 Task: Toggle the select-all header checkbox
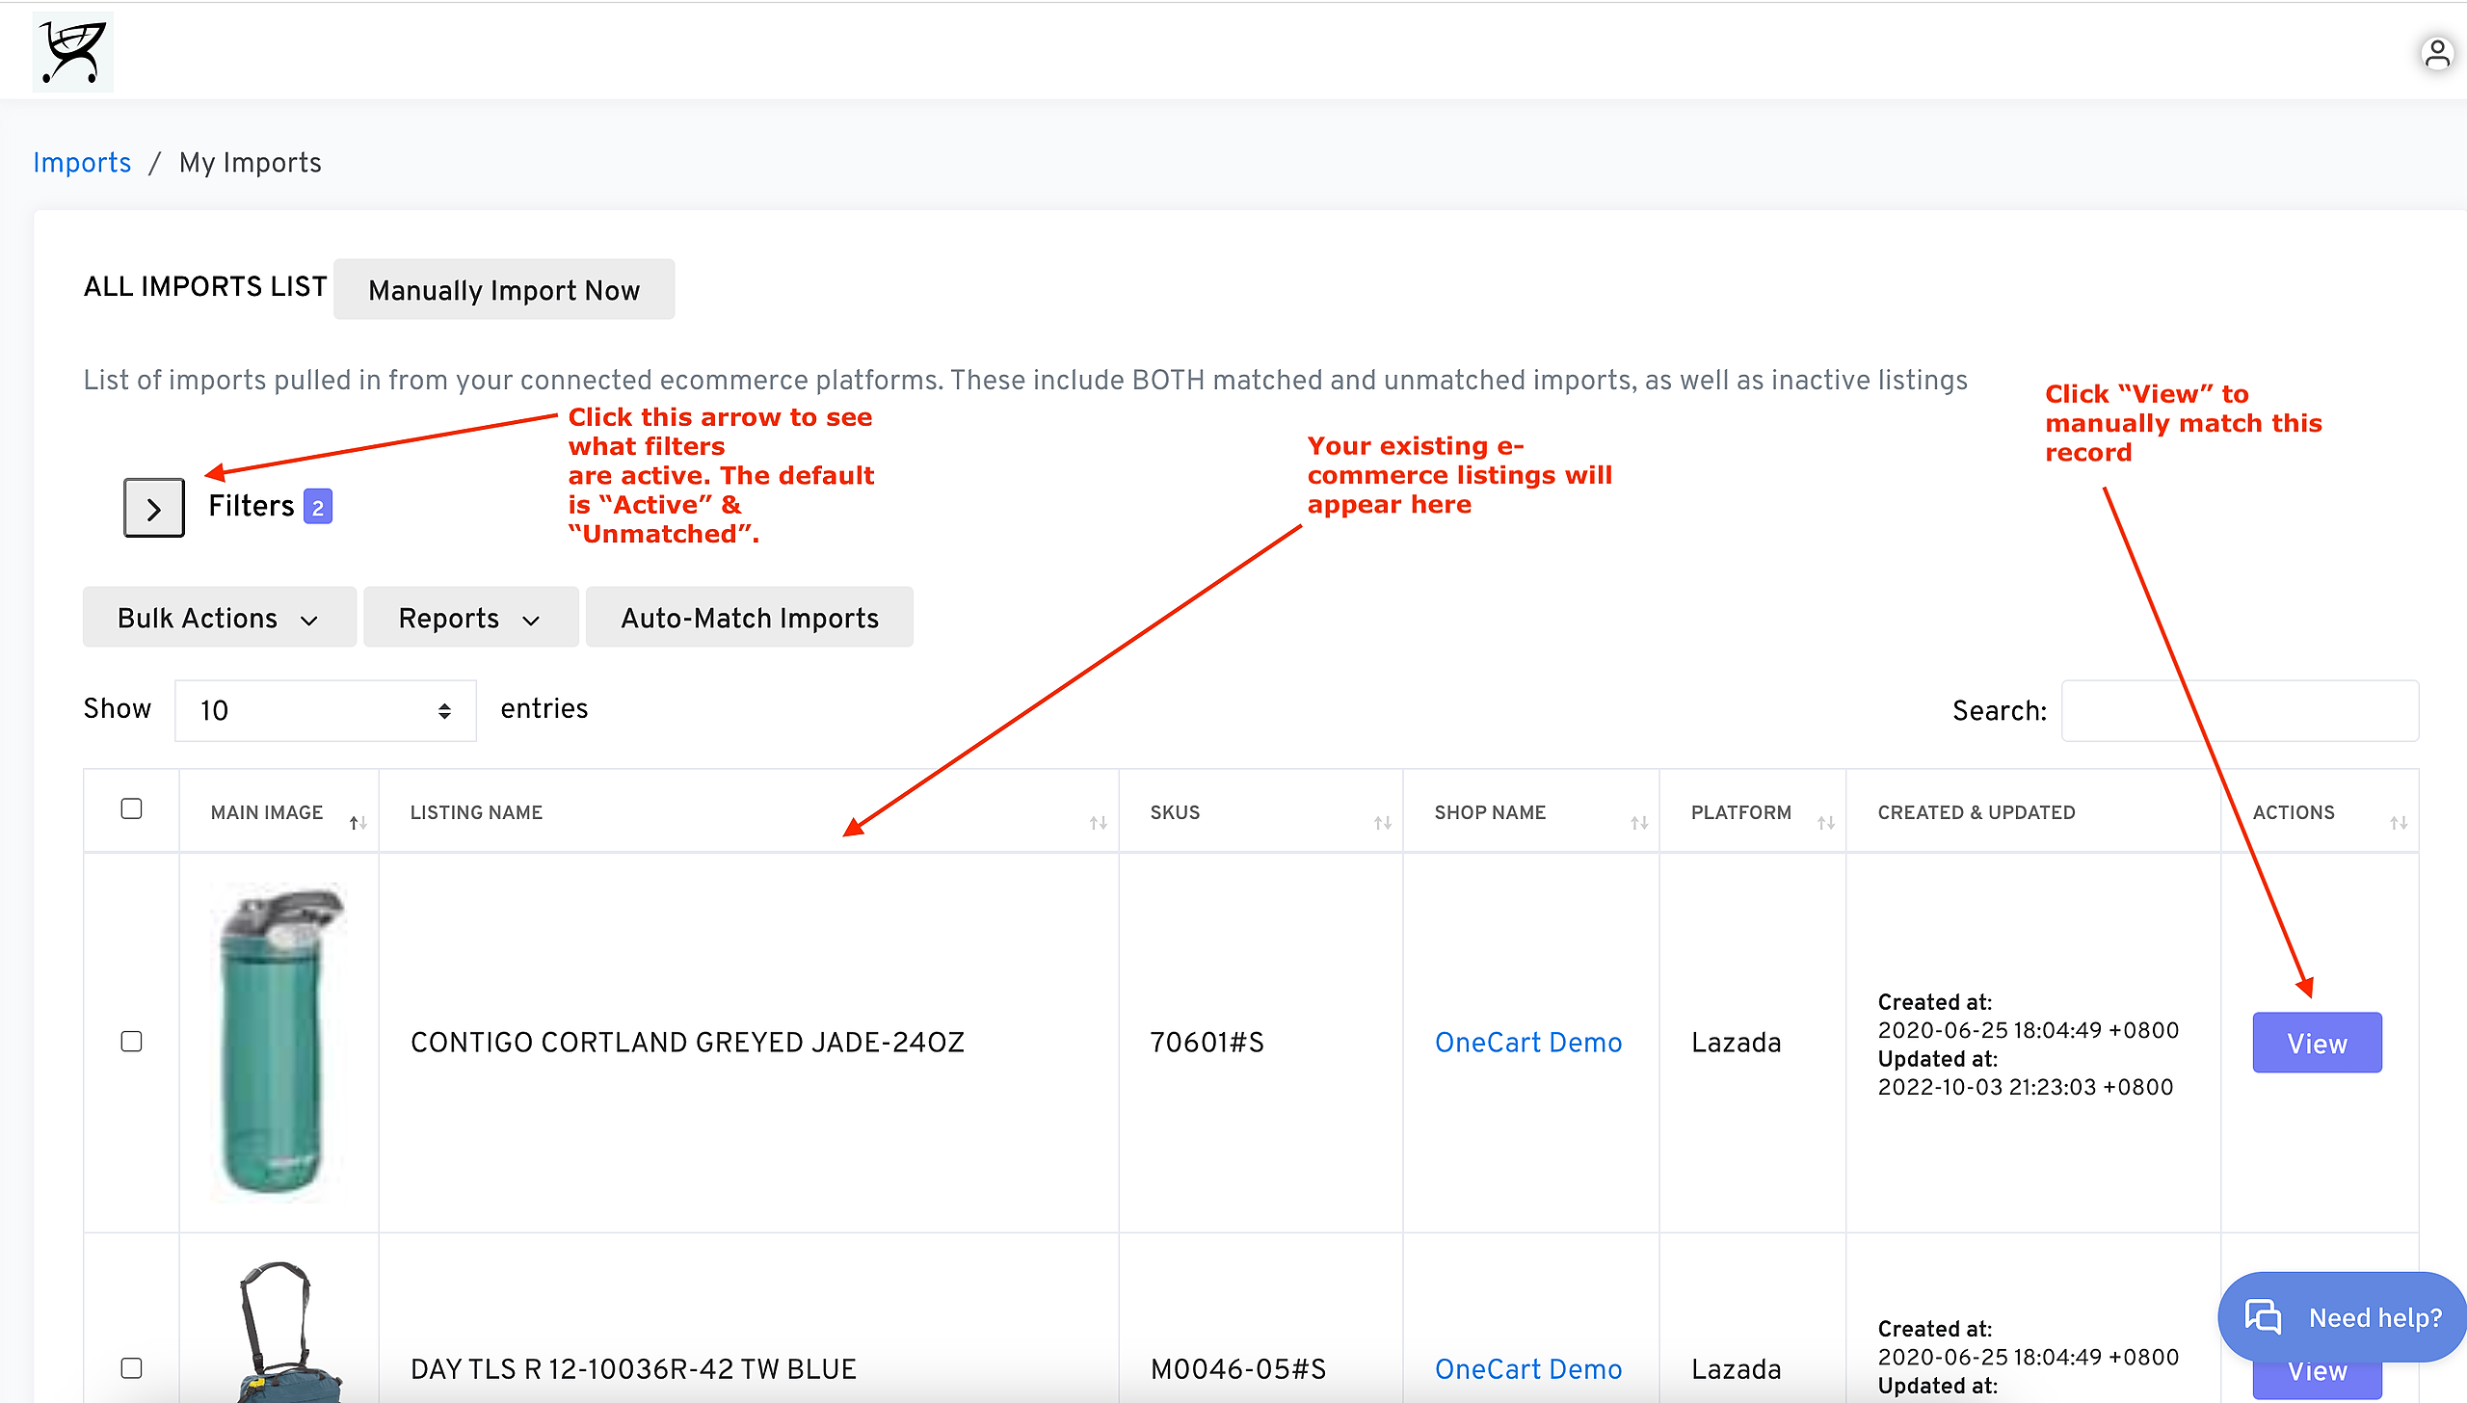coord(131,808)
